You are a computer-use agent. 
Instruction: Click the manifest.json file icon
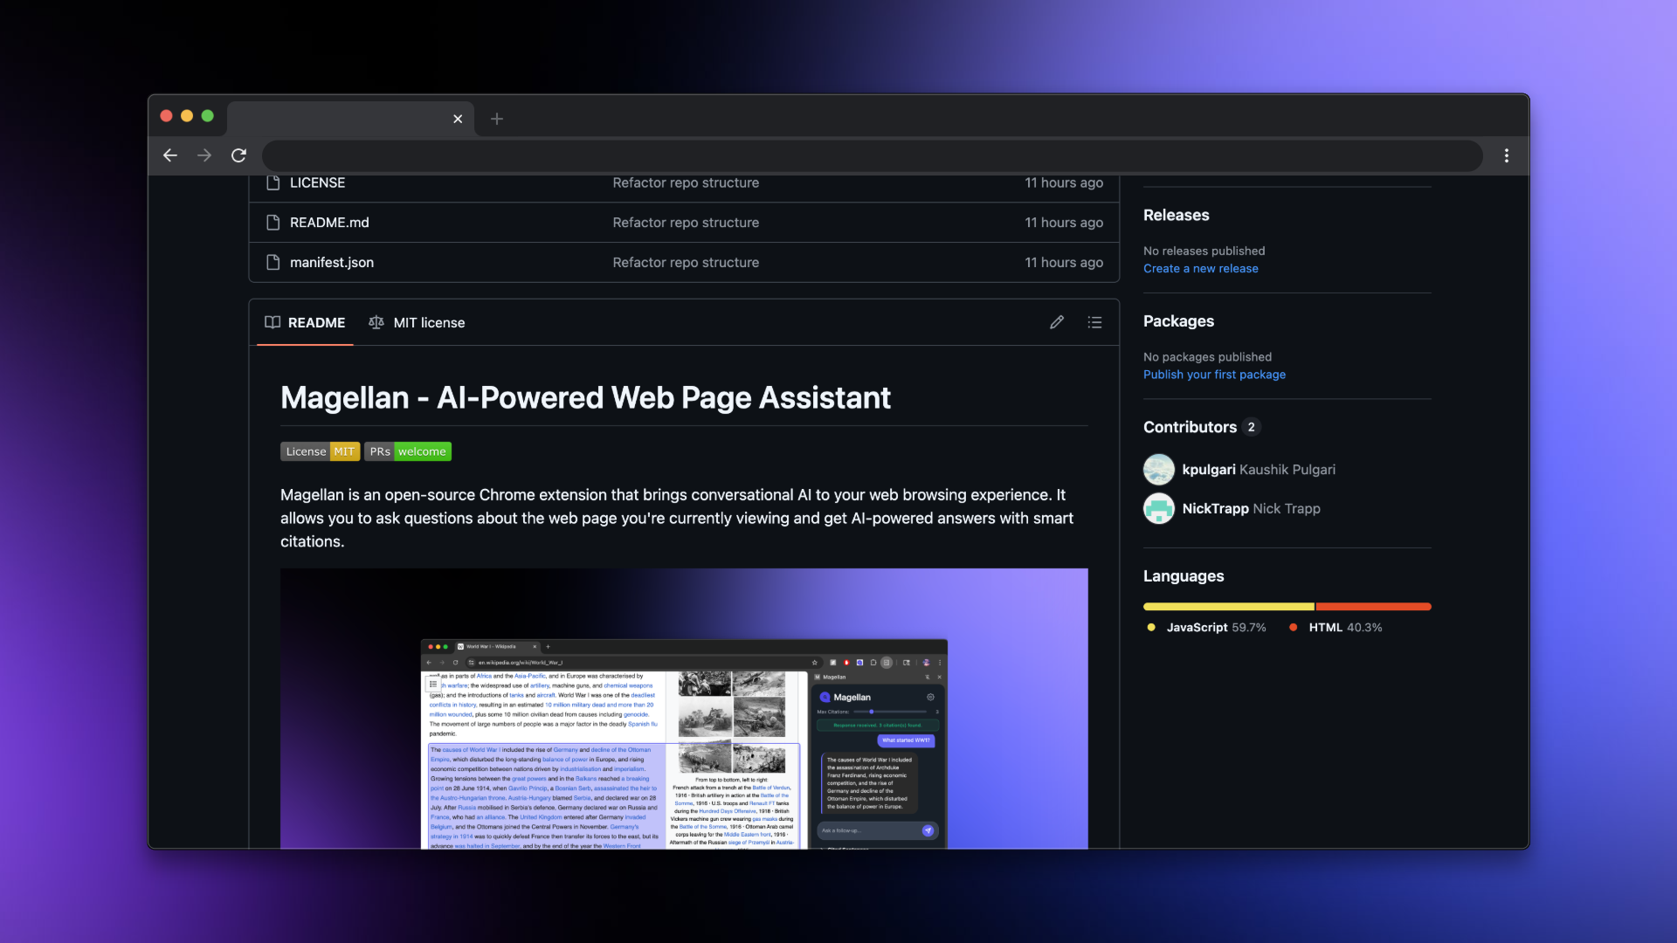point(273,262)
